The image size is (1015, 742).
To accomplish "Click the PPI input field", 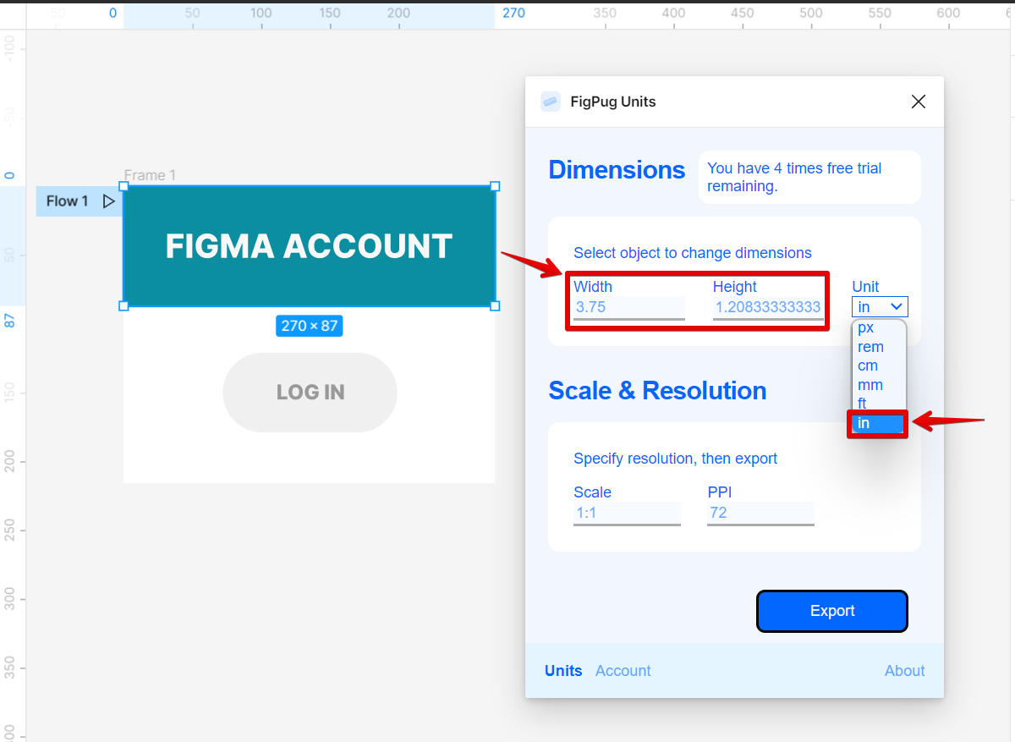I will click(760, 513).
